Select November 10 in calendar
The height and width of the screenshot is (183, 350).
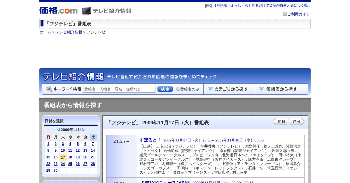[63, 150]
